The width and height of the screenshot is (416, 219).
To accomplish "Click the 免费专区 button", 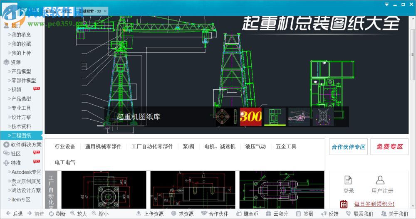I will (389, 147).
